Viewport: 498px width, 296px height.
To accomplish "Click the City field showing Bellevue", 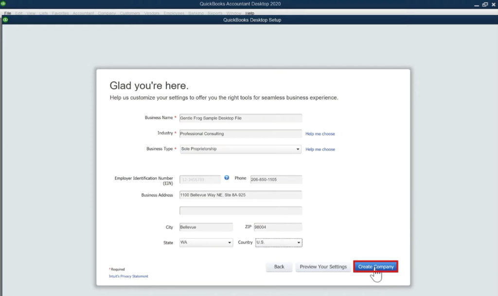I will pyautogui.click(x=206, y=227).
